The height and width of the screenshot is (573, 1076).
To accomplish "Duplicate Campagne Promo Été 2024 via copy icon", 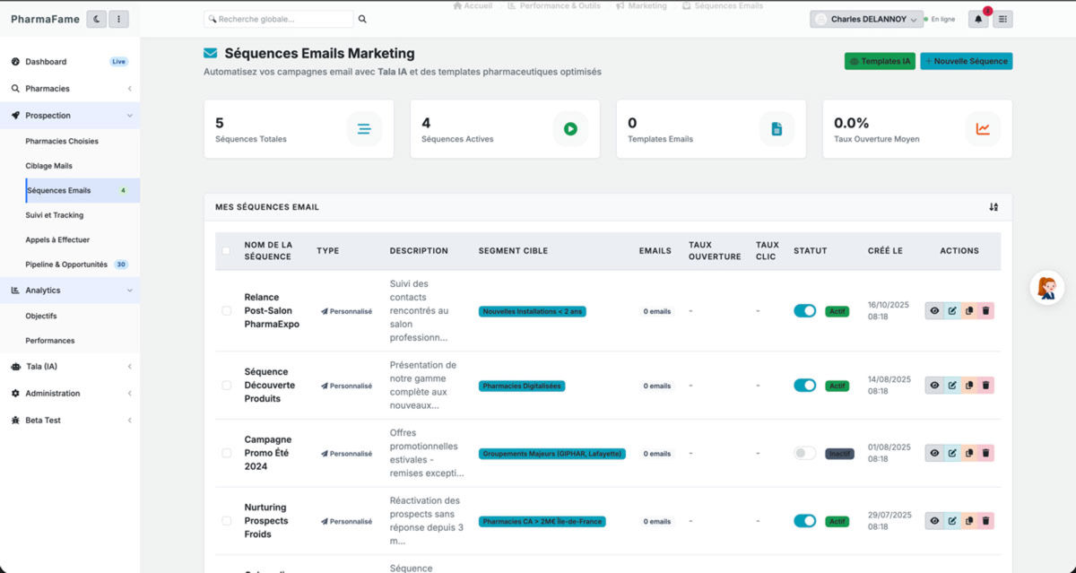I will click(x=968, y=452).
